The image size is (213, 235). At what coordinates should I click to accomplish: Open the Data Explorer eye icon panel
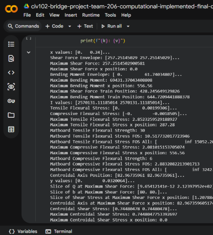click(x=11, y=87)
